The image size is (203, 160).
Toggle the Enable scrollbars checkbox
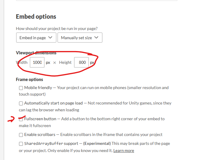coord(21,135)
